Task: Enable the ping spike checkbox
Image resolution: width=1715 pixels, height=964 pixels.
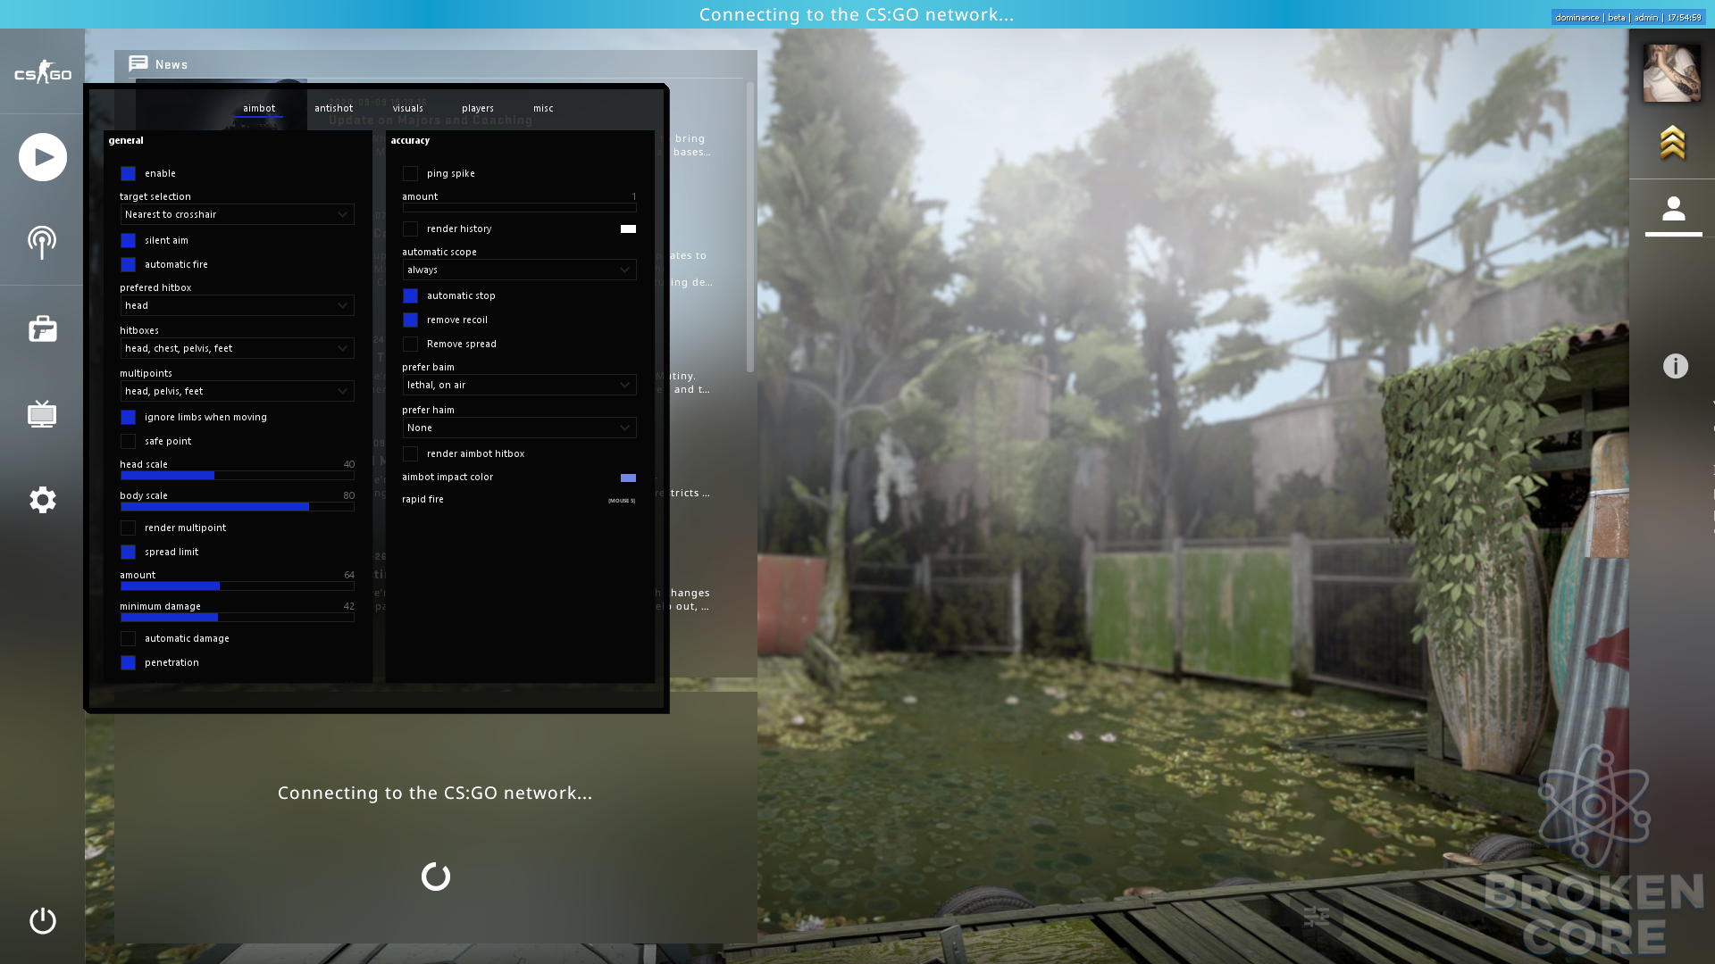Action: point(410,173)
